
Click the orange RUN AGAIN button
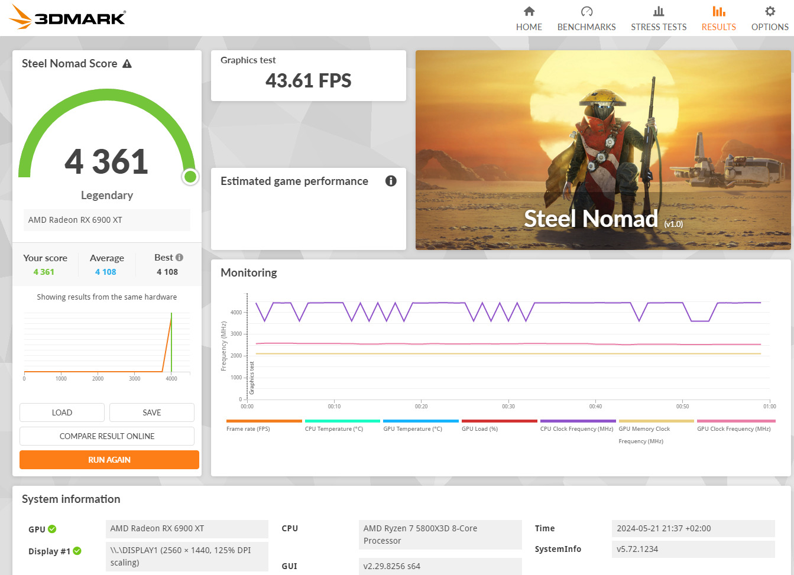click(x=109, y=460)
